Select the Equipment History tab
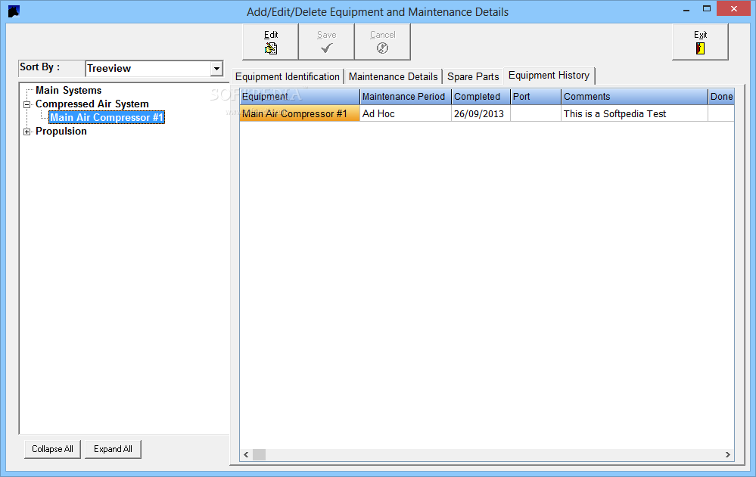The image size is (756, 477). pos(549,76)
